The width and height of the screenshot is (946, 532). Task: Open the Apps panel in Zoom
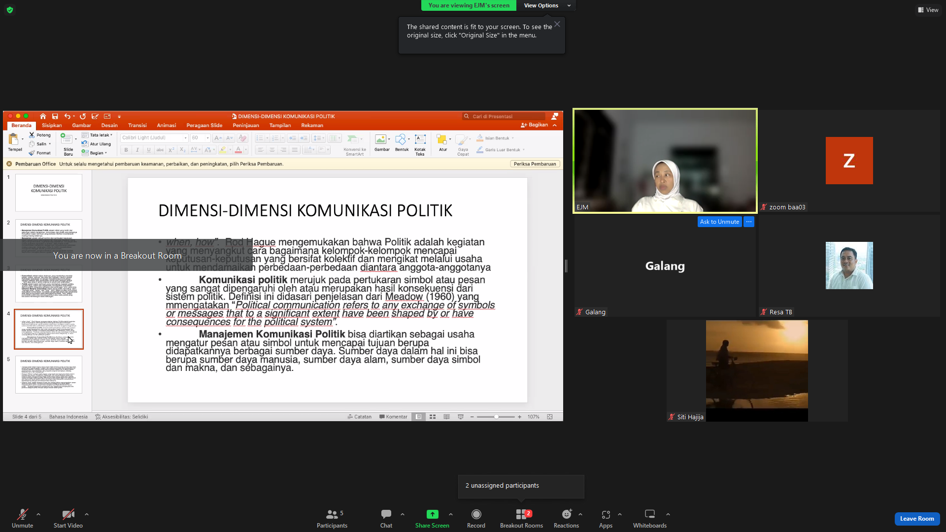point(606,518)
